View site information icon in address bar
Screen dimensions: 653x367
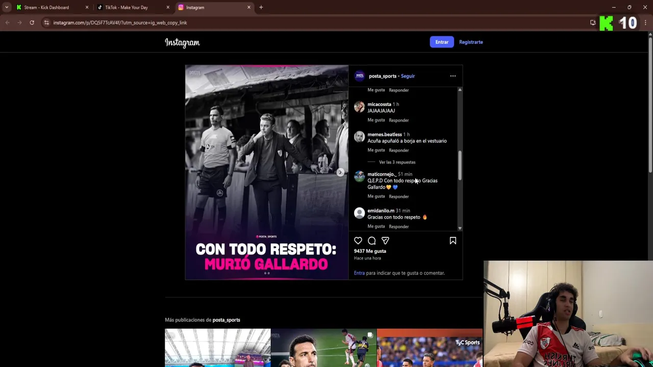pyautogui.click(x=46, y=22)
